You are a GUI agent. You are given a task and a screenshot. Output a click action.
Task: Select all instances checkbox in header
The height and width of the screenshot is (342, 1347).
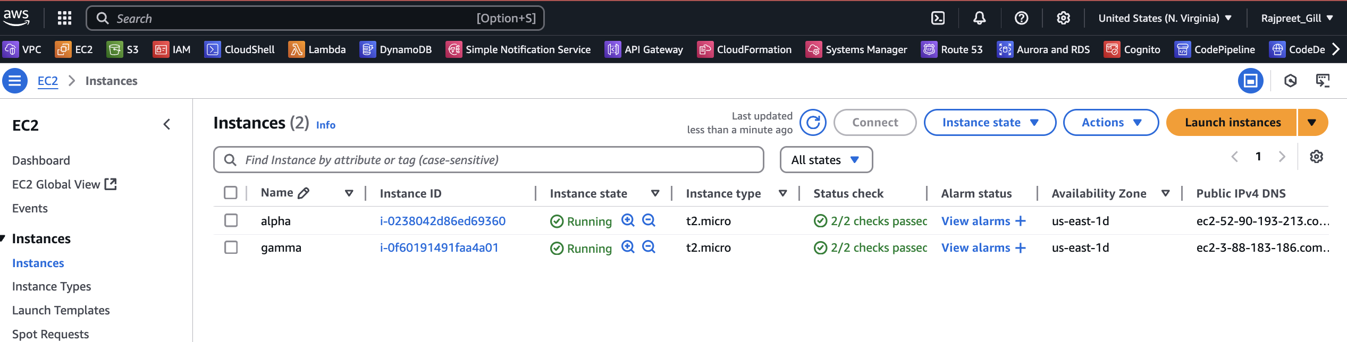[231, 193]
